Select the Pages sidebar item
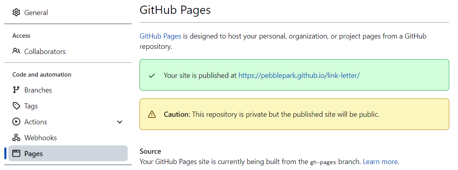Viewport: 458px width, 170px height. point(68,153)
